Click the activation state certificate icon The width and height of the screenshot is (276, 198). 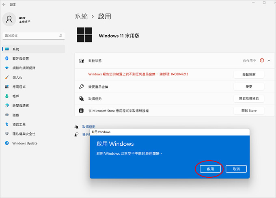click(x=81, y=61)
